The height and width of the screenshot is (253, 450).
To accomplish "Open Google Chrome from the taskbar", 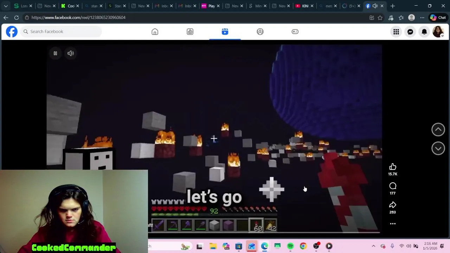I will [x=303, y=246].
